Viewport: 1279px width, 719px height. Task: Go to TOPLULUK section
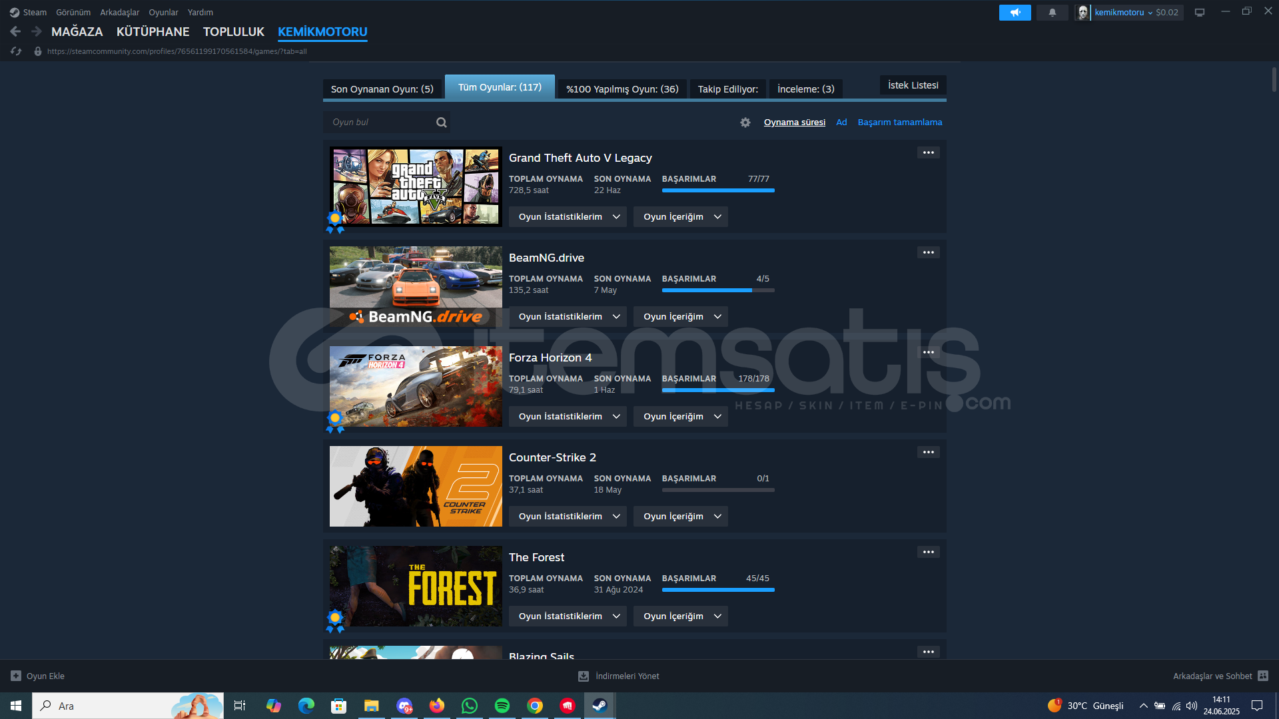tap(234, 32)
